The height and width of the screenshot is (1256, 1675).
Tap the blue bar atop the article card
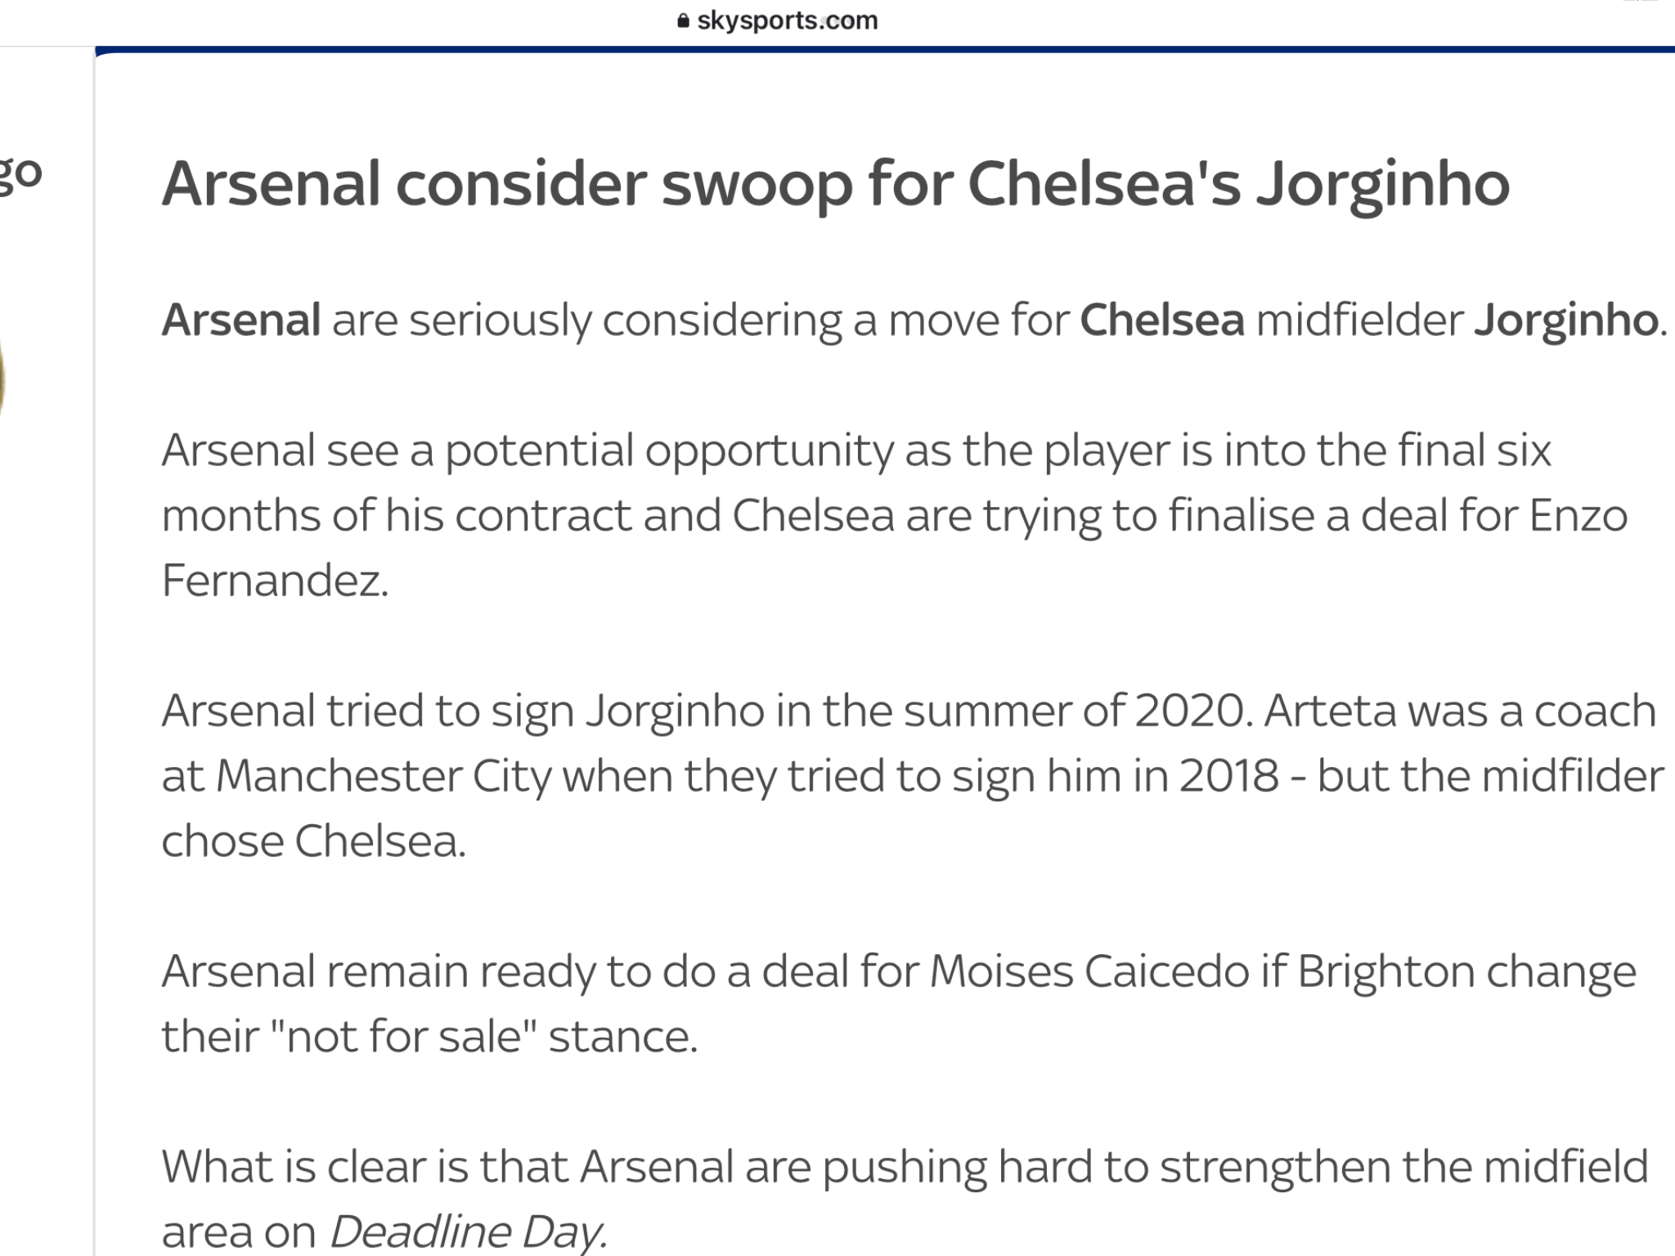tap(885, 51)
